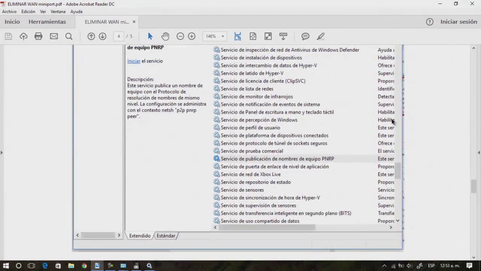
Task: Zoom out with minus icon
Action: (180, 37)
